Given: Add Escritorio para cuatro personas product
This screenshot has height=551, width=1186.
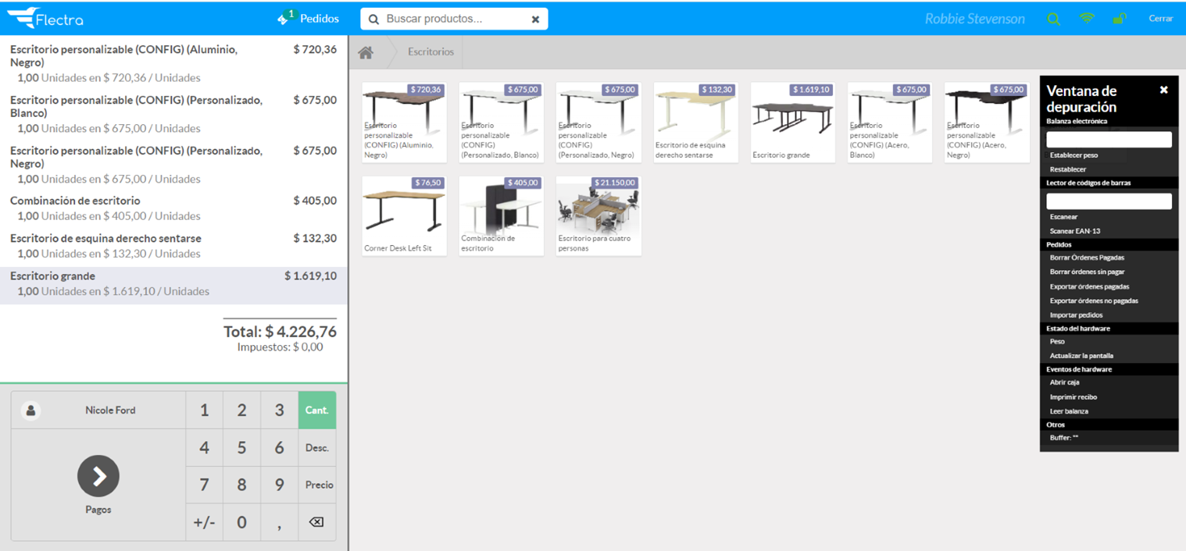Looking at the screenshot, I should pos(598,215).
